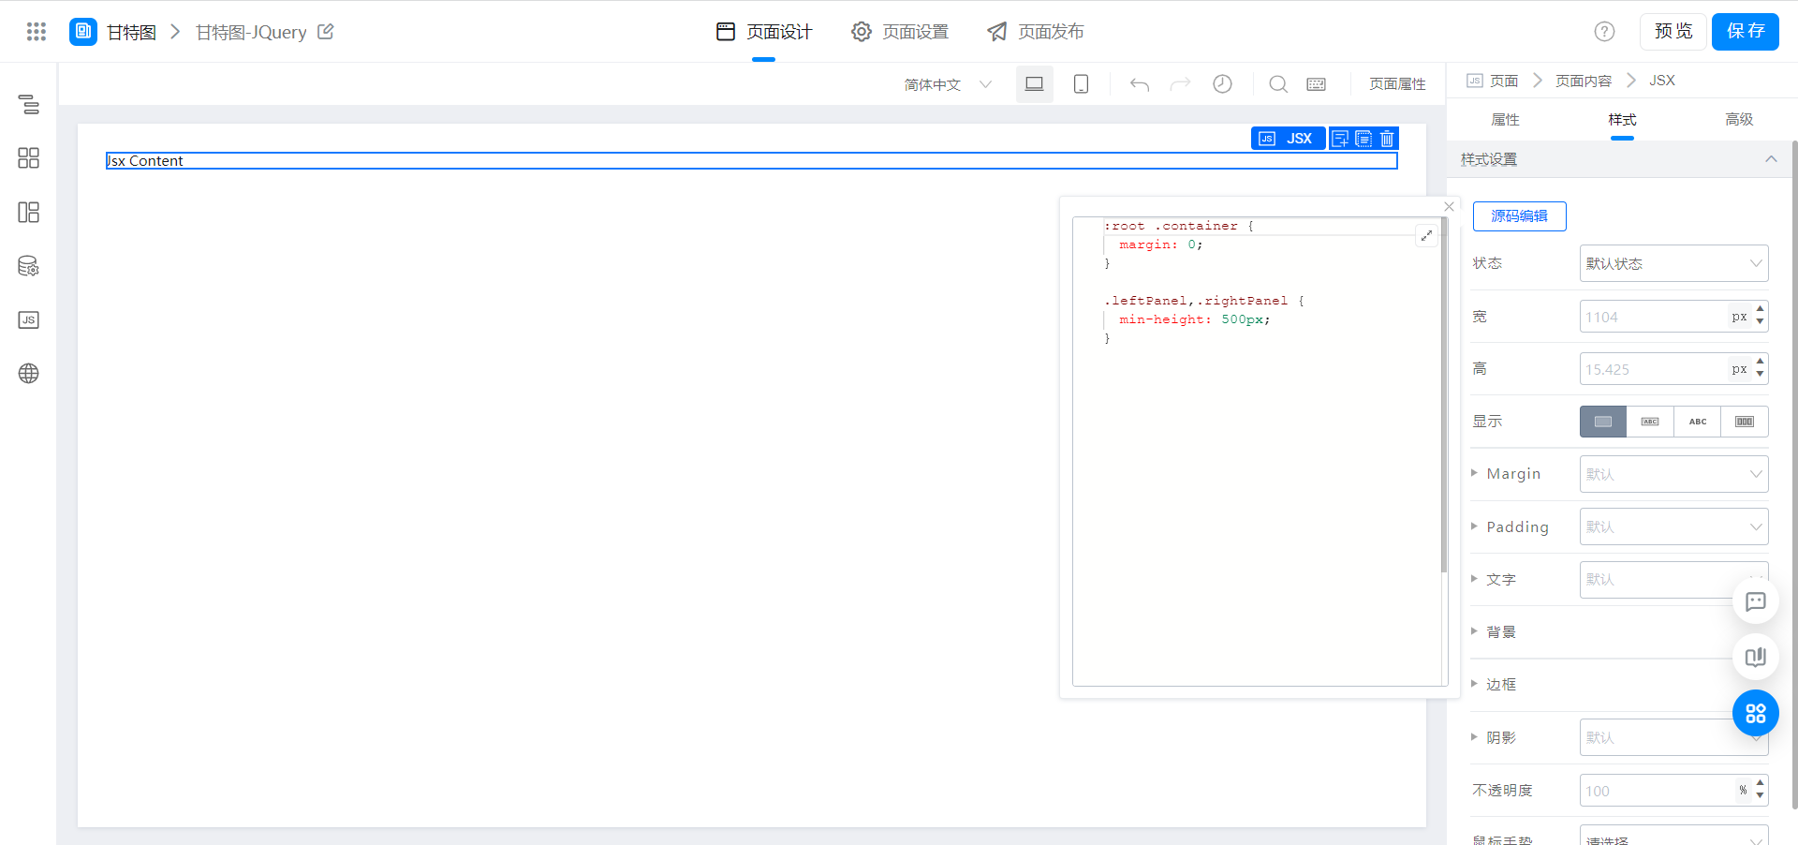This screenshot has width=1798, height=845.
Task: Expand the Padding settings triangle
Action: [1474, 526]
